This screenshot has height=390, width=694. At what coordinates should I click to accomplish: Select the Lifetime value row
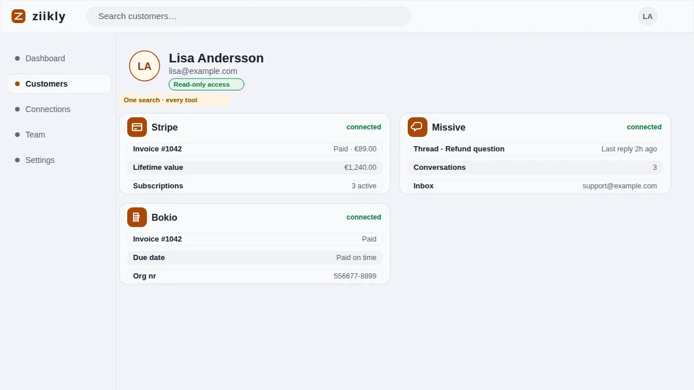[x=254, y=168]
